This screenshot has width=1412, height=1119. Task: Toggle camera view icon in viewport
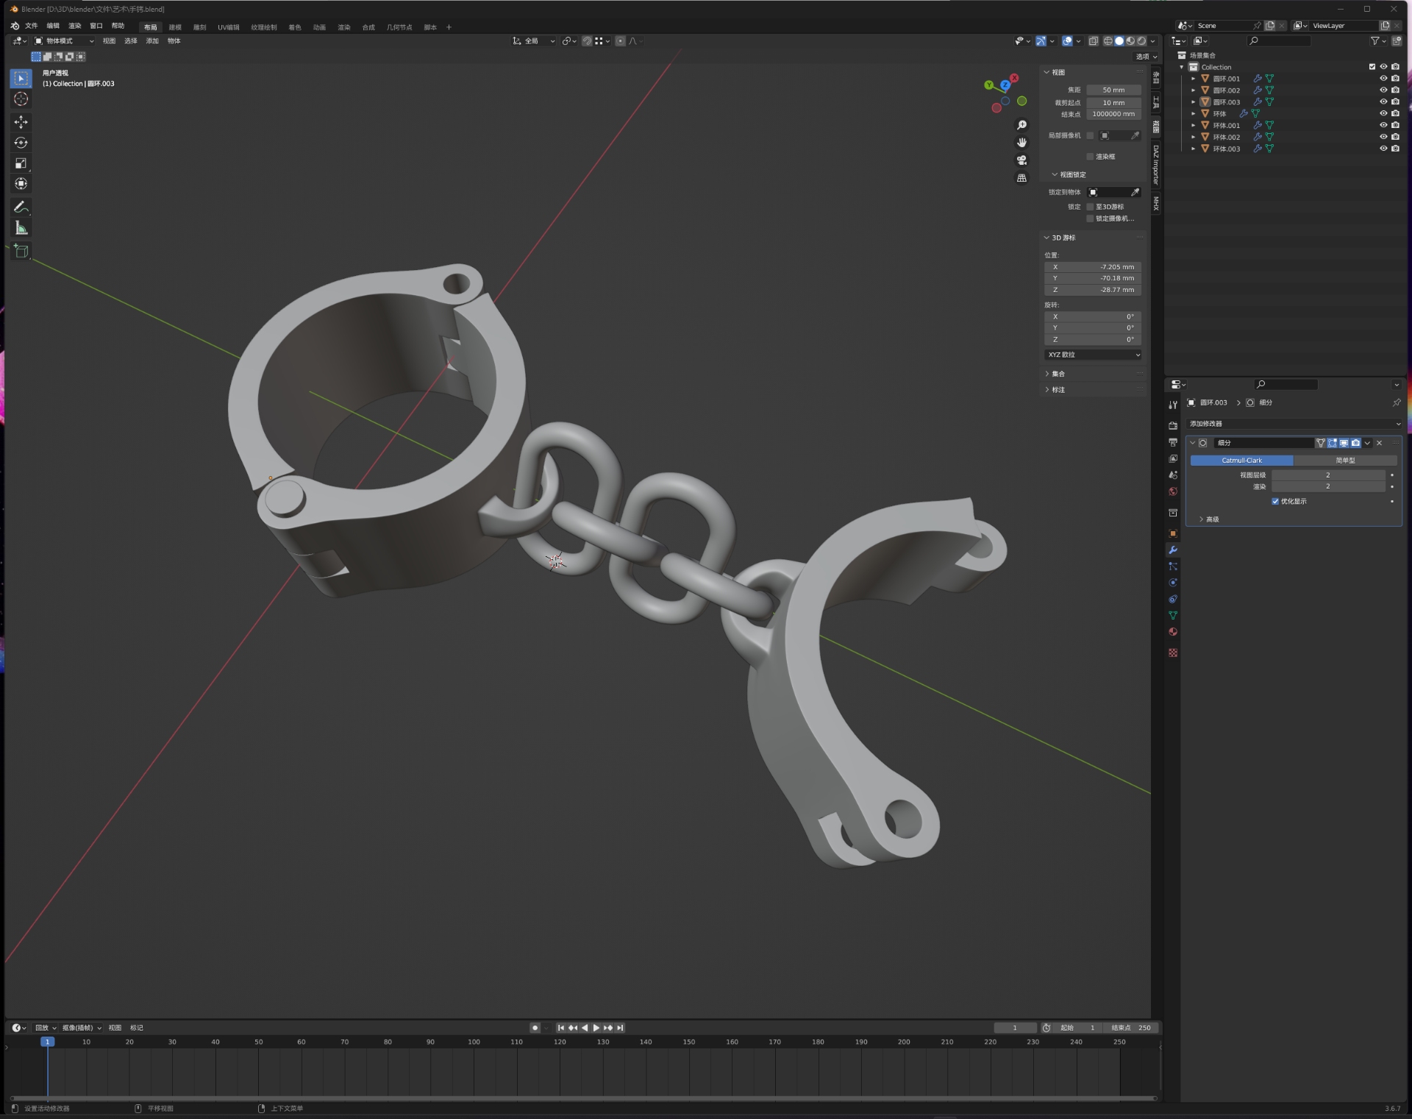[x=1021, y=160]
